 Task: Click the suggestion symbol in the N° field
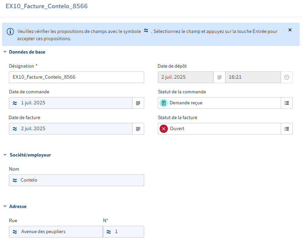click(x=109, y=232)
